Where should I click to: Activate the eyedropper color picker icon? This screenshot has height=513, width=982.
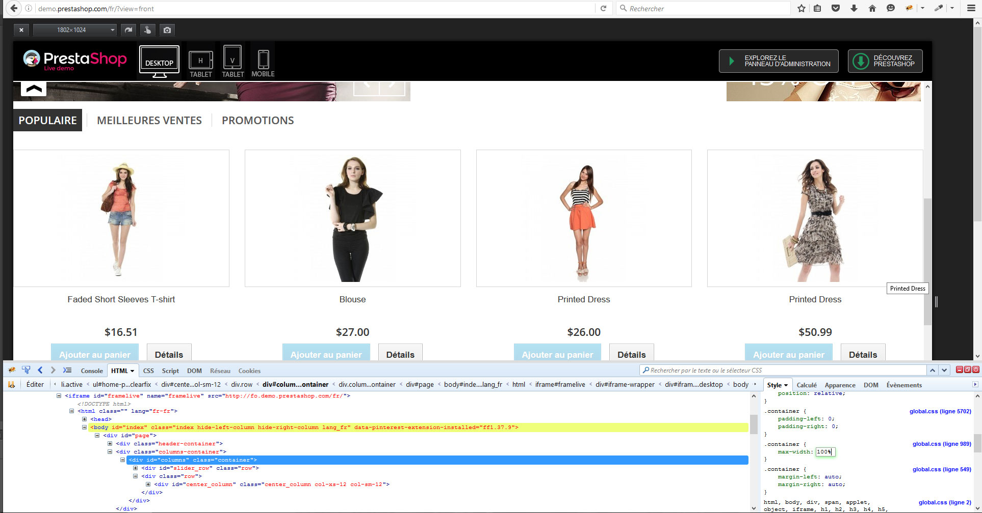point(939,8)
